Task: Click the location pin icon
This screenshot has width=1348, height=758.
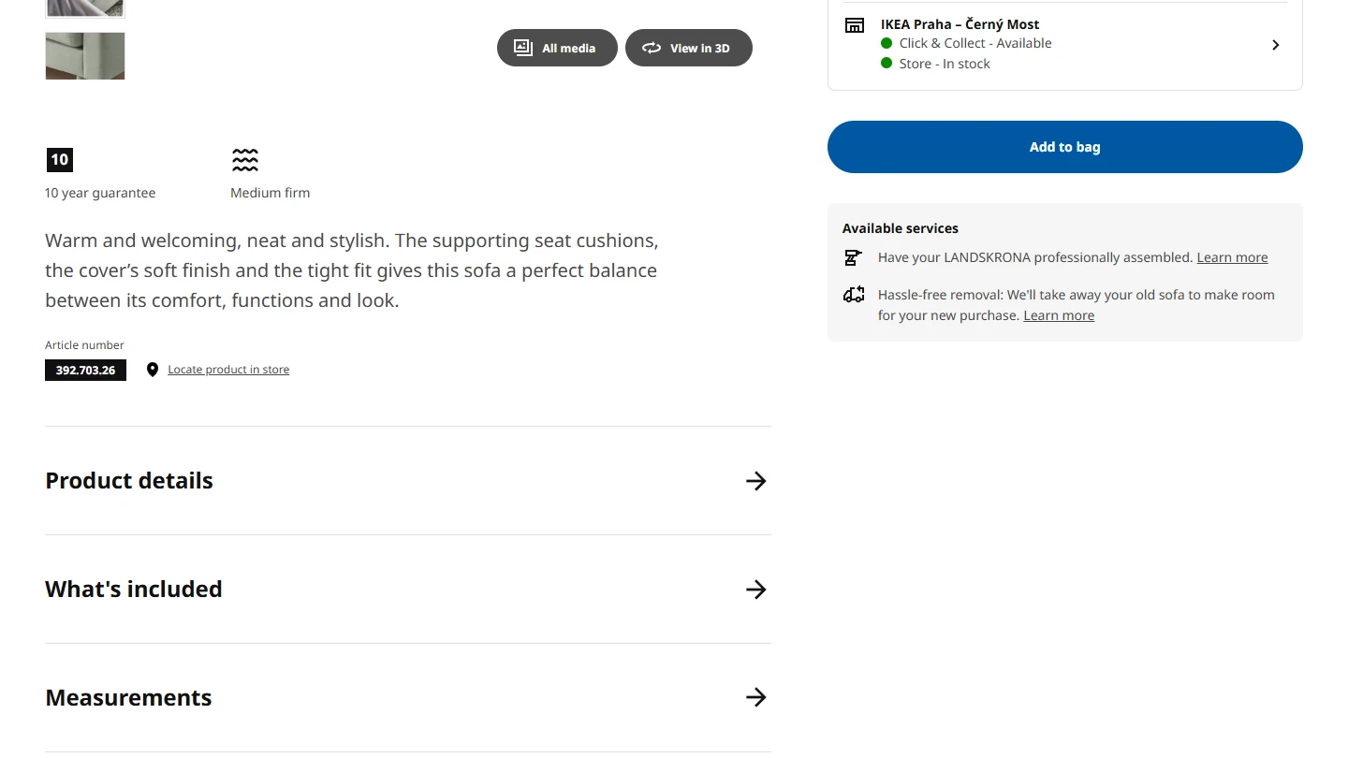Action: (x=153, y=370)
